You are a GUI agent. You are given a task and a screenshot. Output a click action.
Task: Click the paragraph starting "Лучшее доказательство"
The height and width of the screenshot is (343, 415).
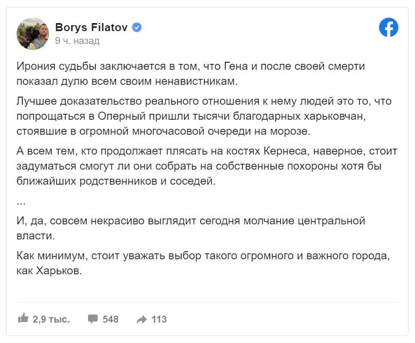coord(198,116)
